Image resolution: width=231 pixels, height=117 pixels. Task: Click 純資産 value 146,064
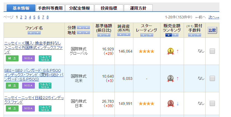pyautogui.click(x=126, y=51)
